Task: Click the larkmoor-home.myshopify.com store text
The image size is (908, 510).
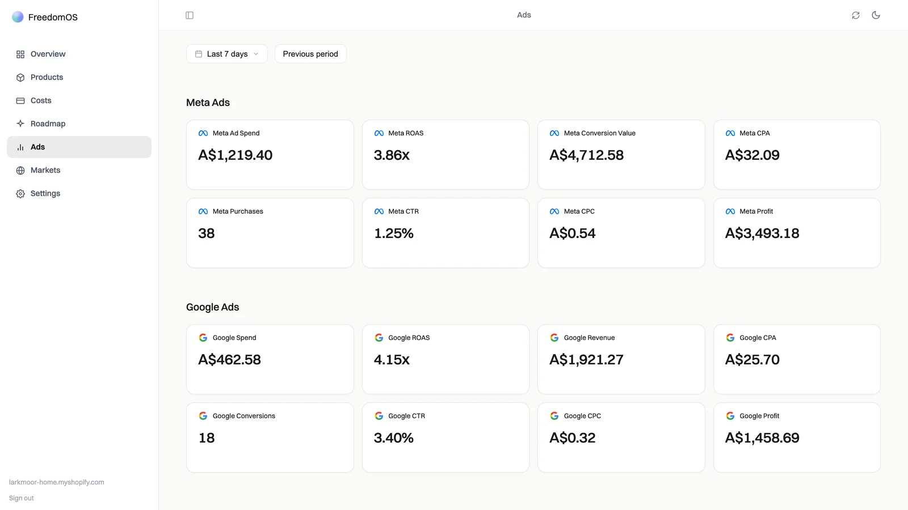Action: (57, 482)
